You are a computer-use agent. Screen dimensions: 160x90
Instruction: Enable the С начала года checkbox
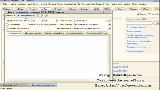coord(7,25)
